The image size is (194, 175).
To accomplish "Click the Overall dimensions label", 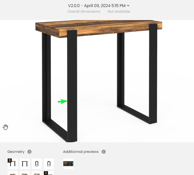I will pyautogui.click(x=84, y=12).
